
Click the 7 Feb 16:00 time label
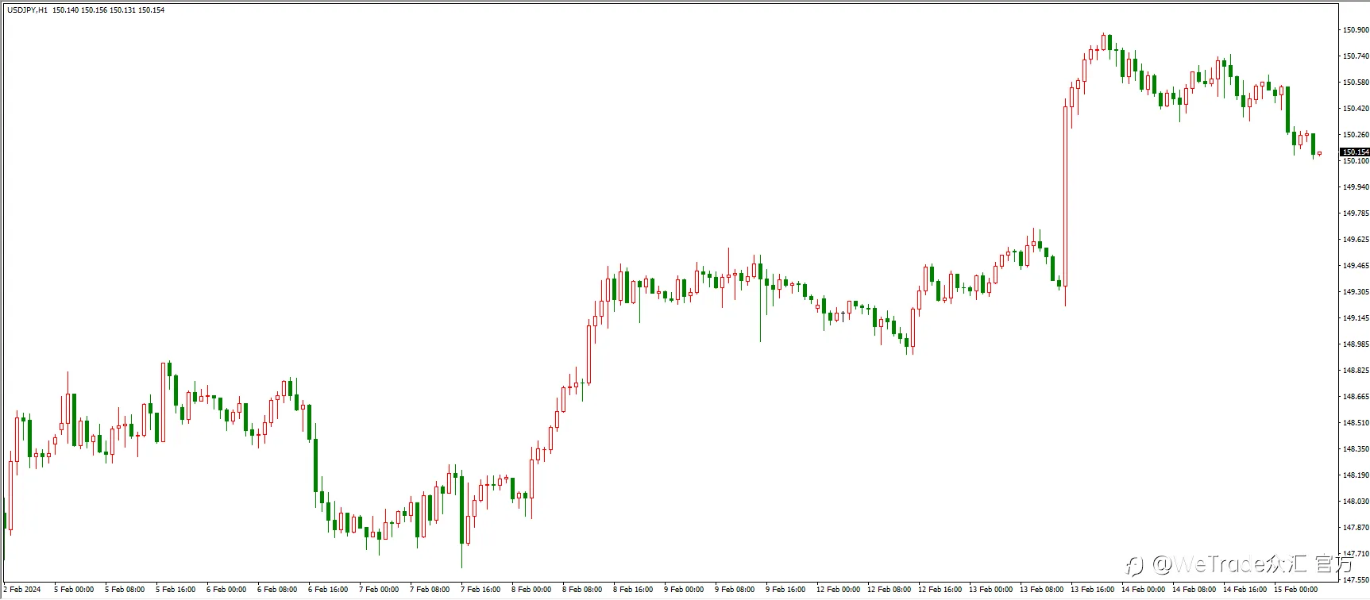pos(480,590)
